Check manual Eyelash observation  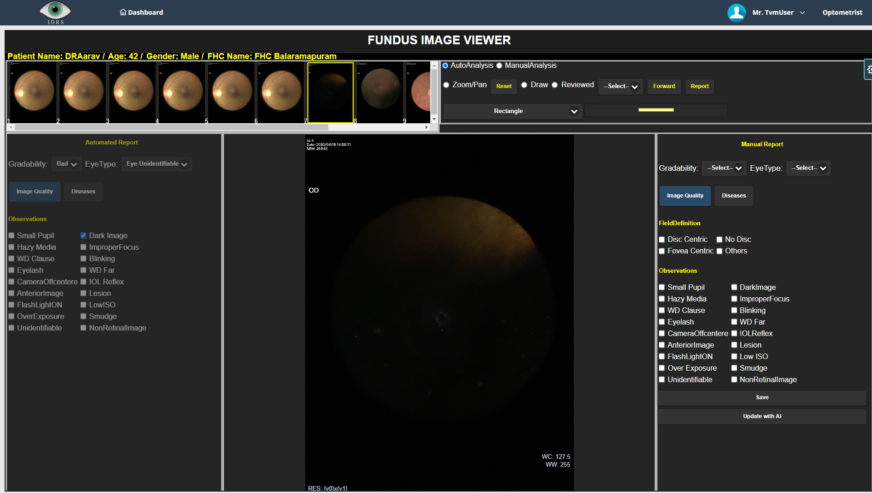tap(662, 322)
